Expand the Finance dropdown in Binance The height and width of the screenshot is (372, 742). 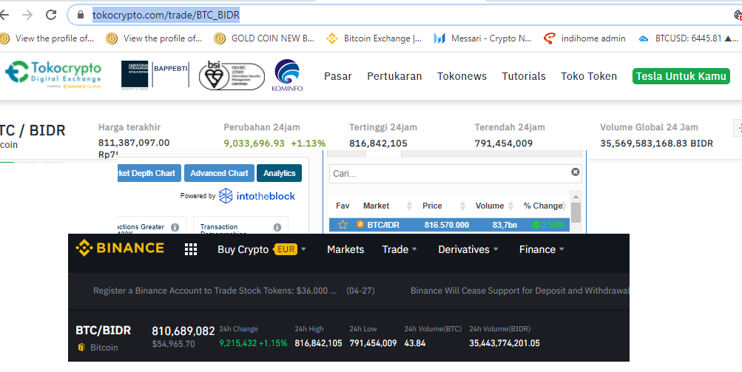542,249
